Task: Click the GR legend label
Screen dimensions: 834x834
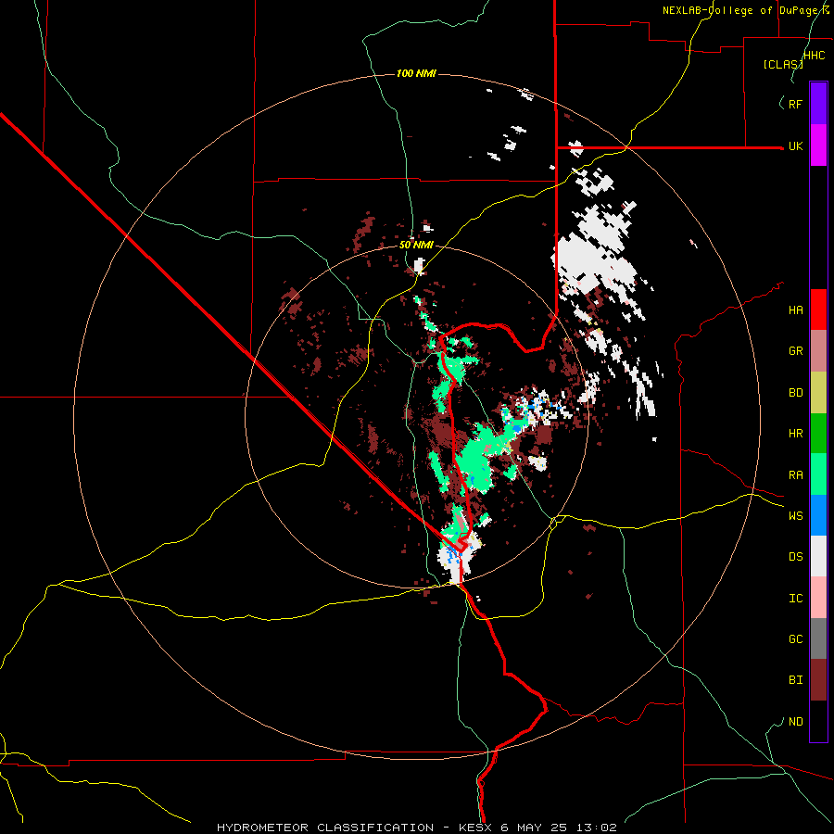Action: pyautogui.click(x=796, y=351)
